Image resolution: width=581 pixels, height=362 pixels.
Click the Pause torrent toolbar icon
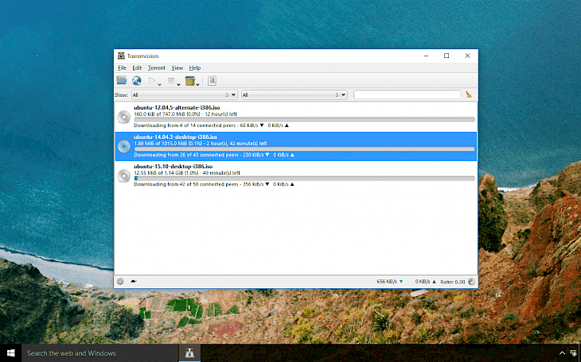tap(171, 80)
